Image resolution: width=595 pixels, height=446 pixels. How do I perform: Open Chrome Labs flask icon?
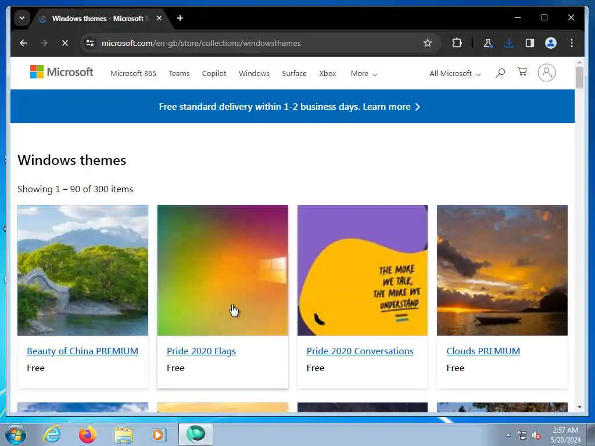pyautogui.click(x=488, y=43)
